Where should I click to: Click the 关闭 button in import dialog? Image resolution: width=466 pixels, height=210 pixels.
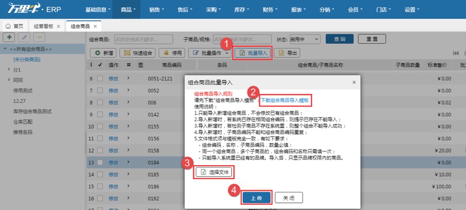289,198
